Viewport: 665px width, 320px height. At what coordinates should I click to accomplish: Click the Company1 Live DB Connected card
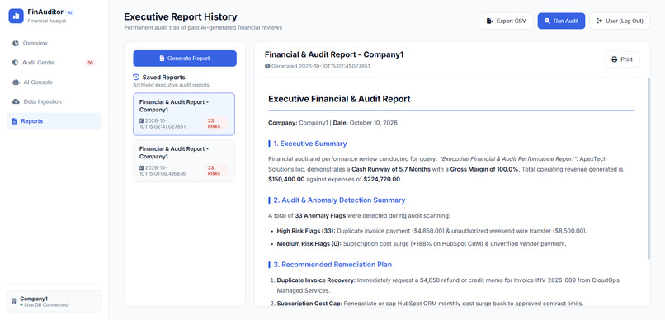(54, 301)
